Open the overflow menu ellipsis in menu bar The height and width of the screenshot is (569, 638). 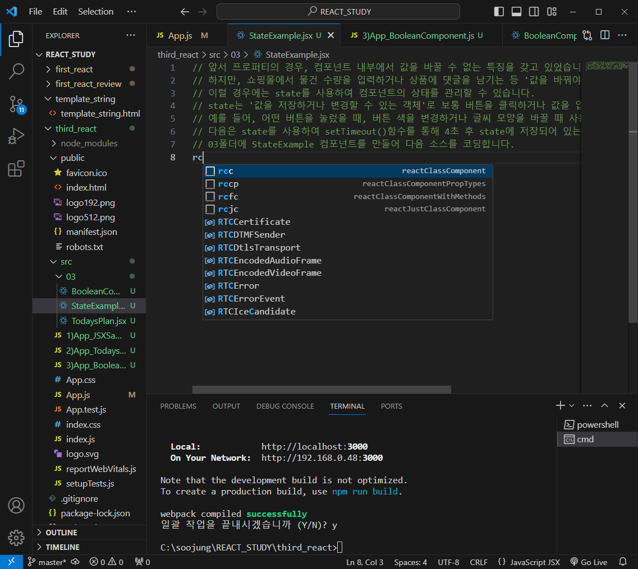click(x=131, y=12)
